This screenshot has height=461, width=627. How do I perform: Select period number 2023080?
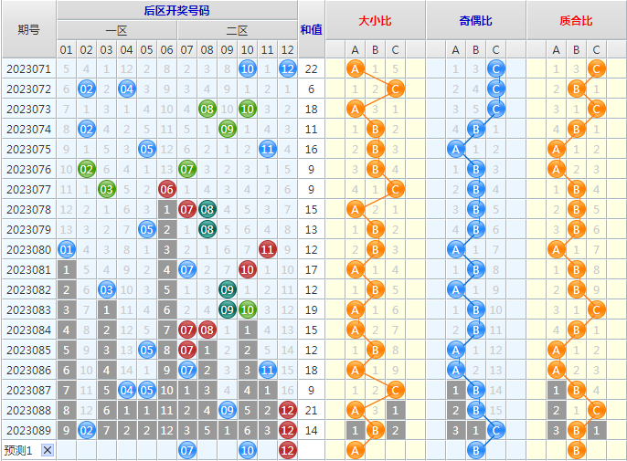tap(29, 250)
